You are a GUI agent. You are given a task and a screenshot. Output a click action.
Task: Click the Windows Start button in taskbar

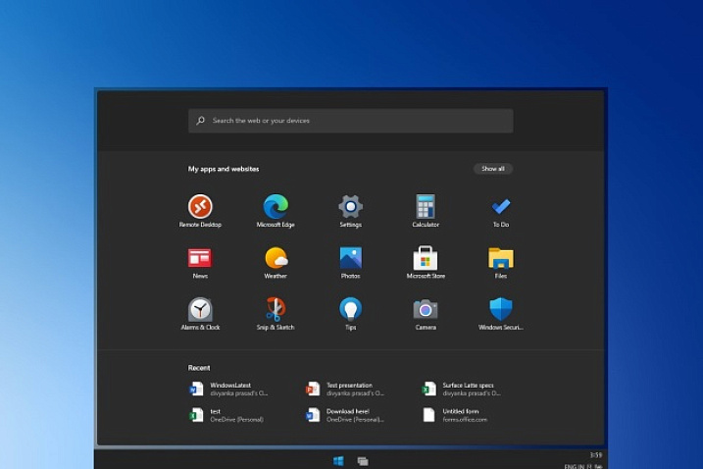pyautogui.click(x=338, y=461)
